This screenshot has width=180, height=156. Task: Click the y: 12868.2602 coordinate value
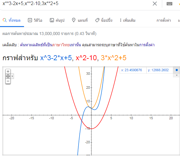(x=158, y=70)
